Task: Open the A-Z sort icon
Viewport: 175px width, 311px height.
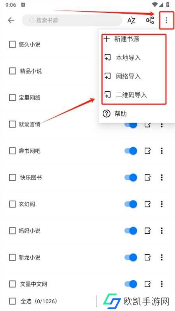Action: click(131, 20)
